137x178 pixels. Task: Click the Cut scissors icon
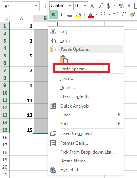pyautogui.click(x=53, y=32)
